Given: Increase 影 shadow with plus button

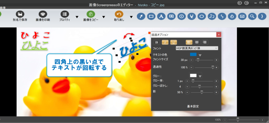Looking at the screenshot, I should (217, 93).
